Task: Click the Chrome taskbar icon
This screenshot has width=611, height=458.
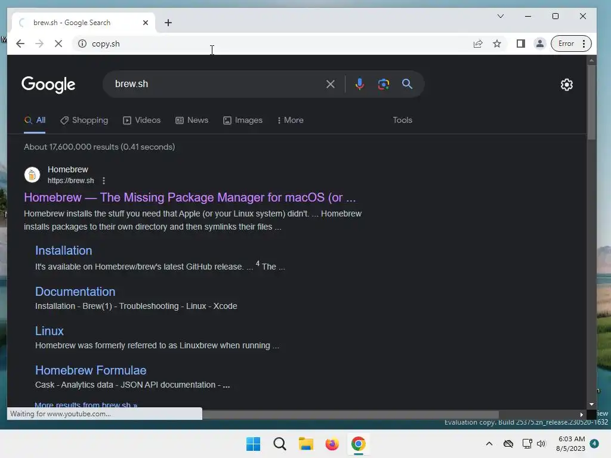Action: (358, 444)
